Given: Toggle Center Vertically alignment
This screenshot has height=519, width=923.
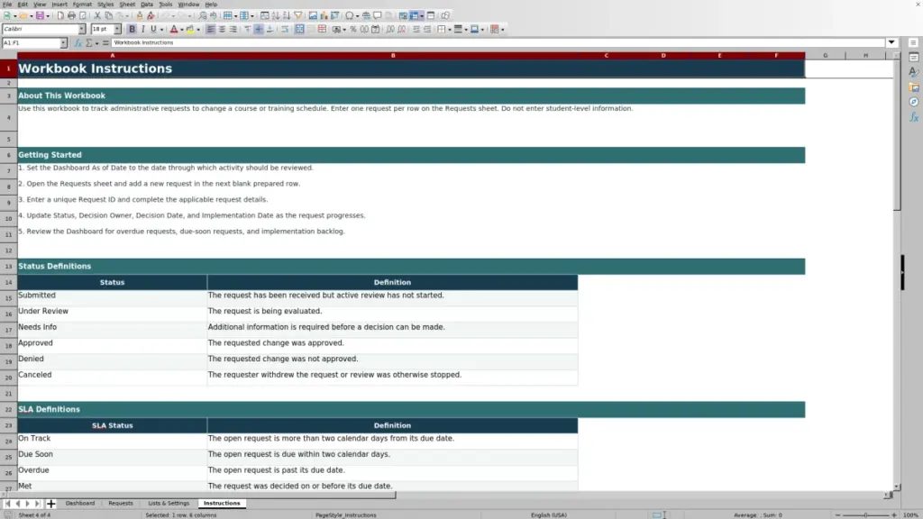Looking at the screenshot, I should coord(259,29).
